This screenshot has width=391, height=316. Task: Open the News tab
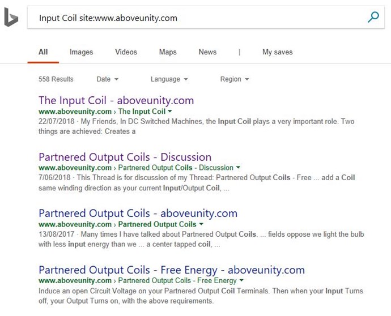pyautogui.click(x=207, y=52)
